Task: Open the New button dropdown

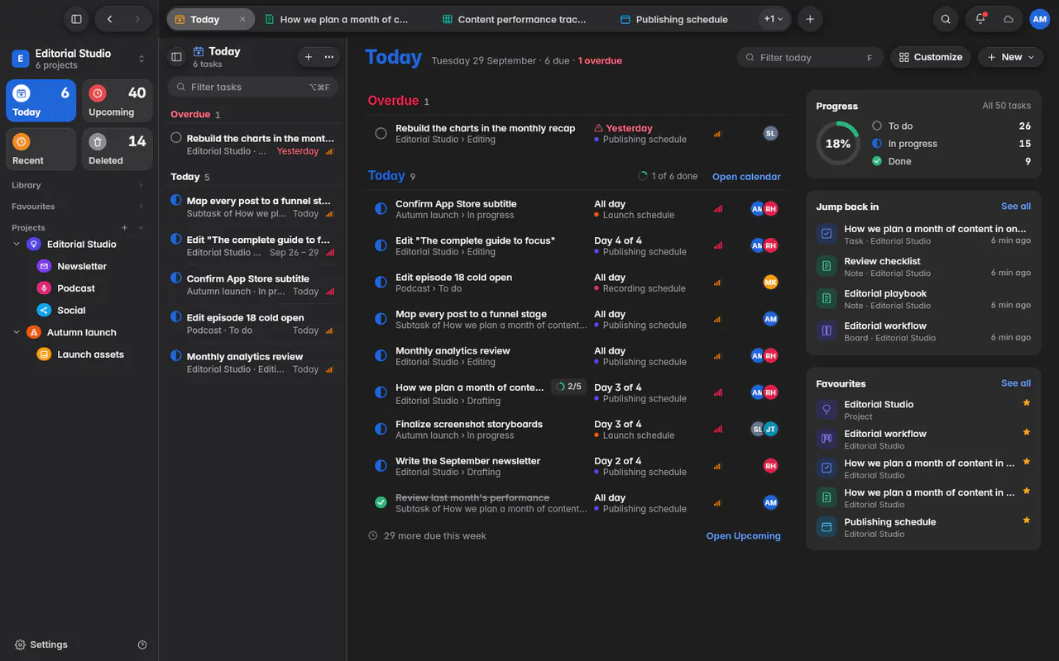Action: click(1010, 57)
